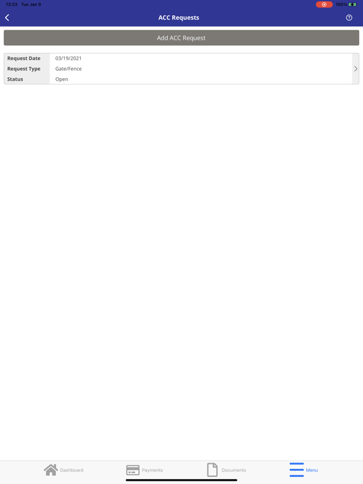The image size is (363, 484).
Task: Tap the time in status bar
Action: (11, 4)
